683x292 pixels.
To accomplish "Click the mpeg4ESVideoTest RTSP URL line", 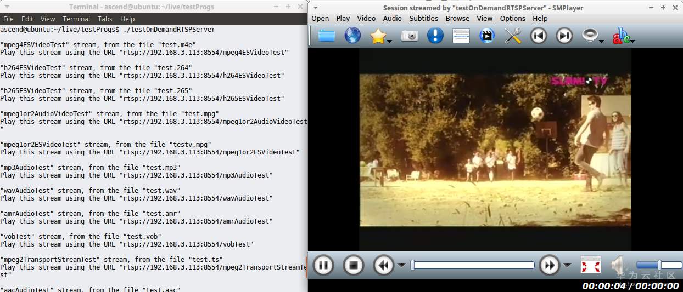I will pos(144,53).
